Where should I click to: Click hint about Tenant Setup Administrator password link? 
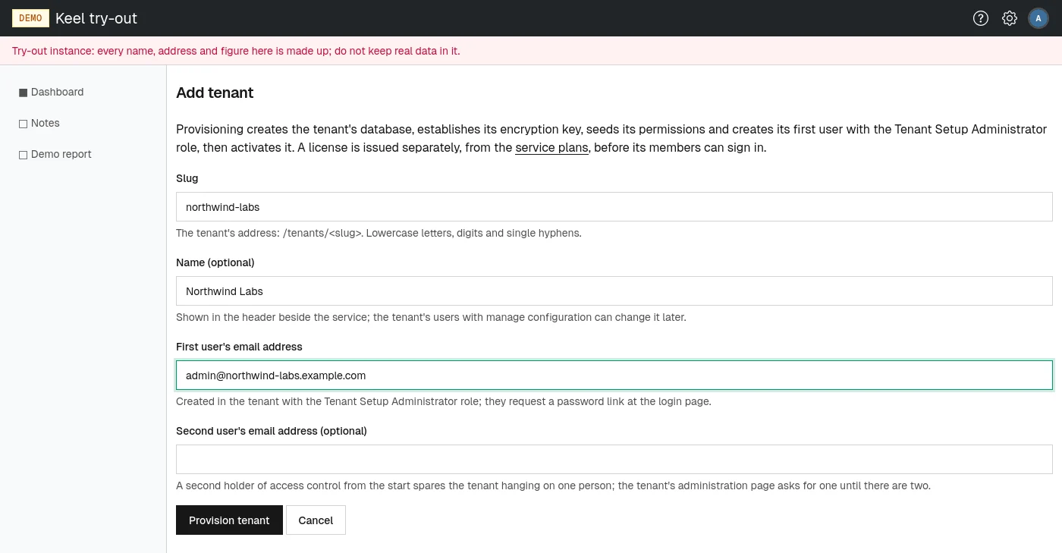click(444, 401)
